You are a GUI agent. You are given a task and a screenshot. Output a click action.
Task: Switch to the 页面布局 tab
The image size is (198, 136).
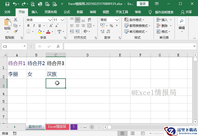pyautogui.click(x=51, y=12)
